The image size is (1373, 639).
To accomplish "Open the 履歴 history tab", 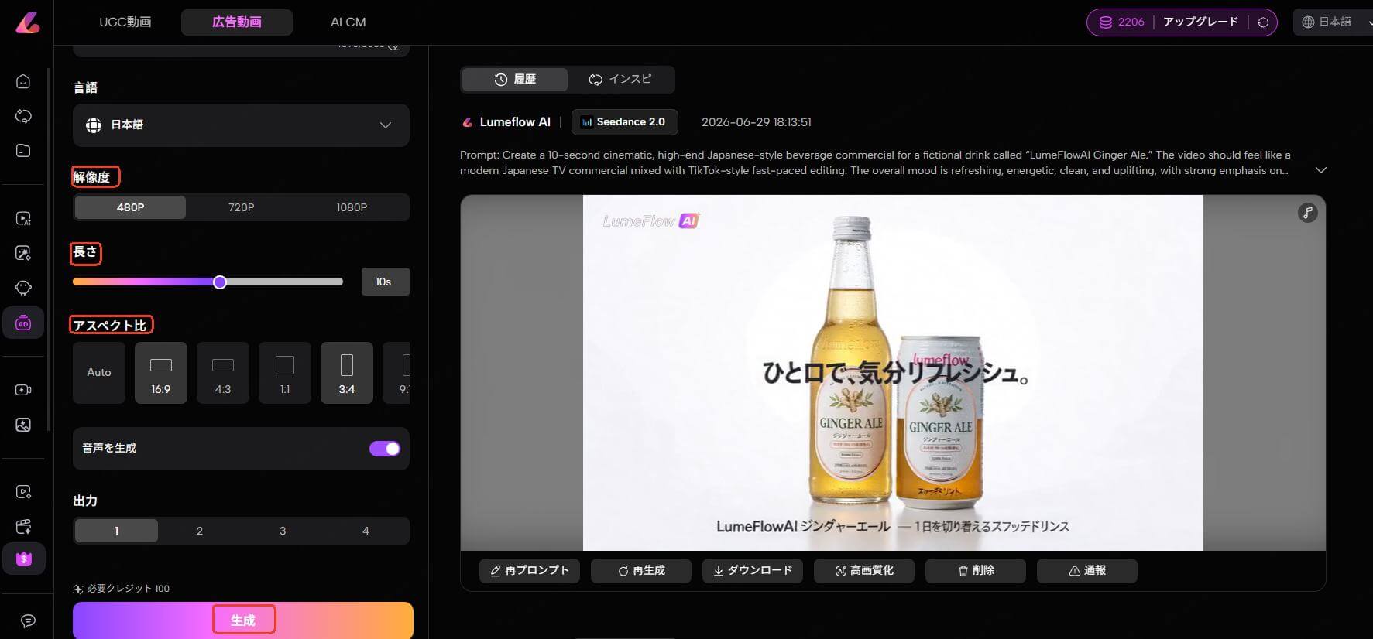I will (x=515, y=79).
